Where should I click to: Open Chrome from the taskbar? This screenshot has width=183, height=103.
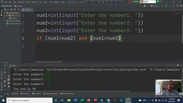[x=108, y=100]
